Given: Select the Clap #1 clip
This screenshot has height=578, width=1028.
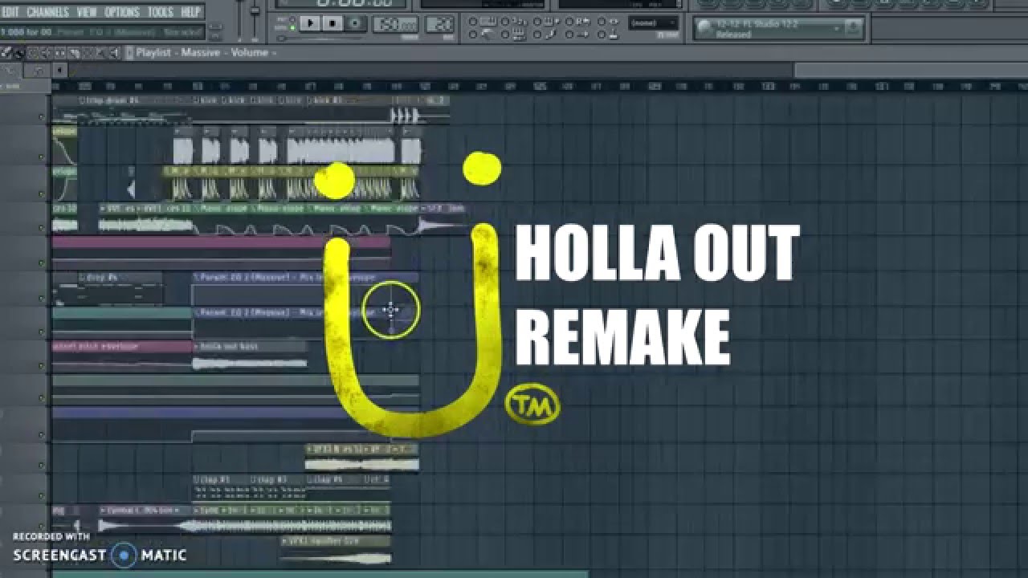Looking at the screenshot, I should click(222, 489).
